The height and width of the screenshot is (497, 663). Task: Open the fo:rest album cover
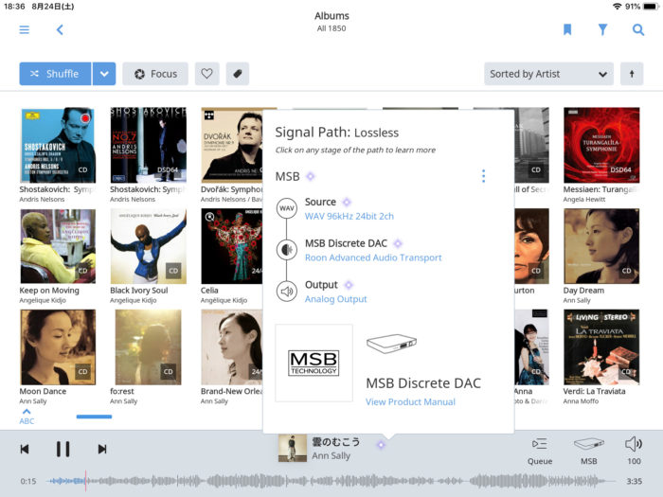pos(148,347)
